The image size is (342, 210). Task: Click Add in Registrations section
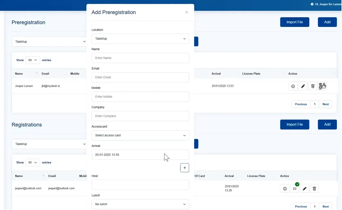(x=327, y=125)
